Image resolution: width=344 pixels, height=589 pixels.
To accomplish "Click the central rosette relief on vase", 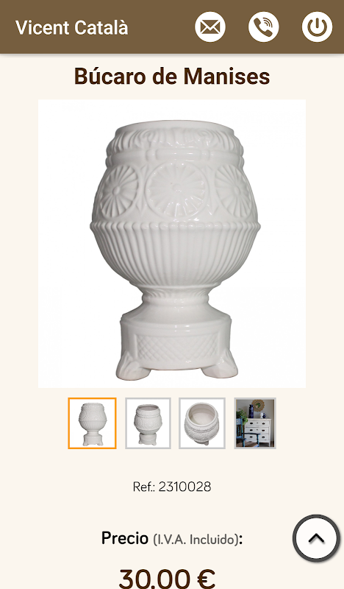I will click(x=176, y=190).
